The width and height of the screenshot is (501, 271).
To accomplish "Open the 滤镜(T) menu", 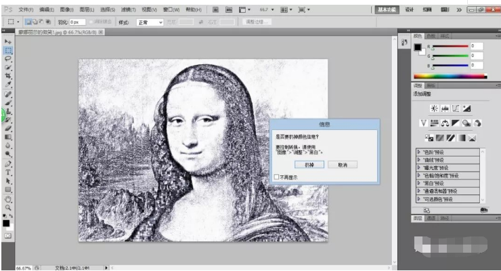I will pyautogui.click(x=128, y=10).
